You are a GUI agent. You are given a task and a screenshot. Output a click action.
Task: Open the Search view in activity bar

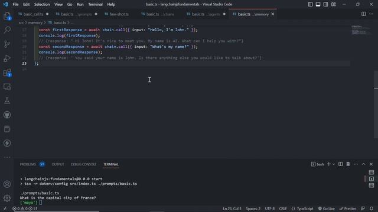point(7,30)
